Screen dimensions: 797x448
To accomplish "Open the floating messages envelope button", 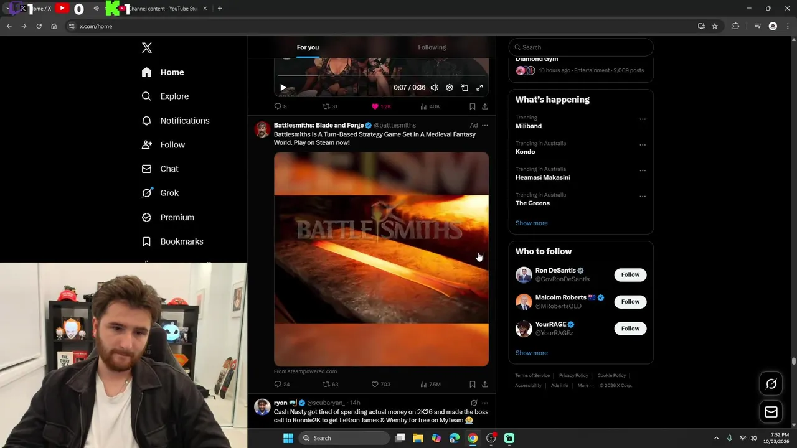I will tap(771, 412).
